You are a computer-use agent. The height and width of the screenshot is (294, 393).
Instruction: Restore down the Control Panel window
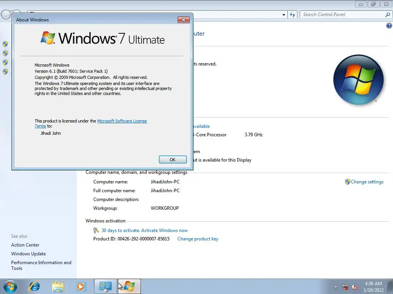373,4
